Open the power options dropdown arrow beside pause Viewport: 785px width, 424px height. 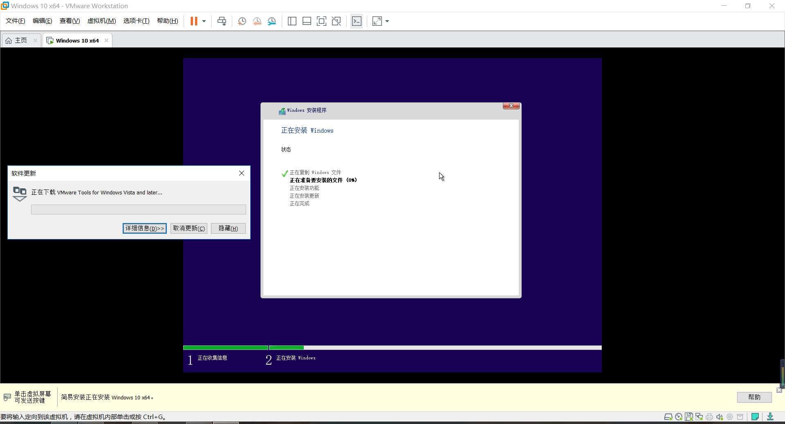(x=204, y=21)
